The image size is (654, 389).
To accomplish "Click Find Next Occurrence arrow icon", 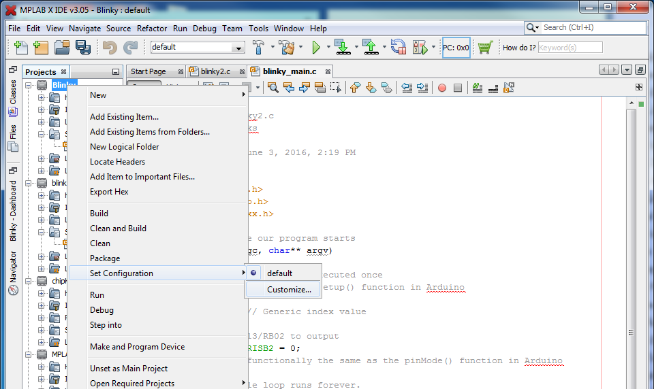I will pyautogui.click(x=304, y=88).
